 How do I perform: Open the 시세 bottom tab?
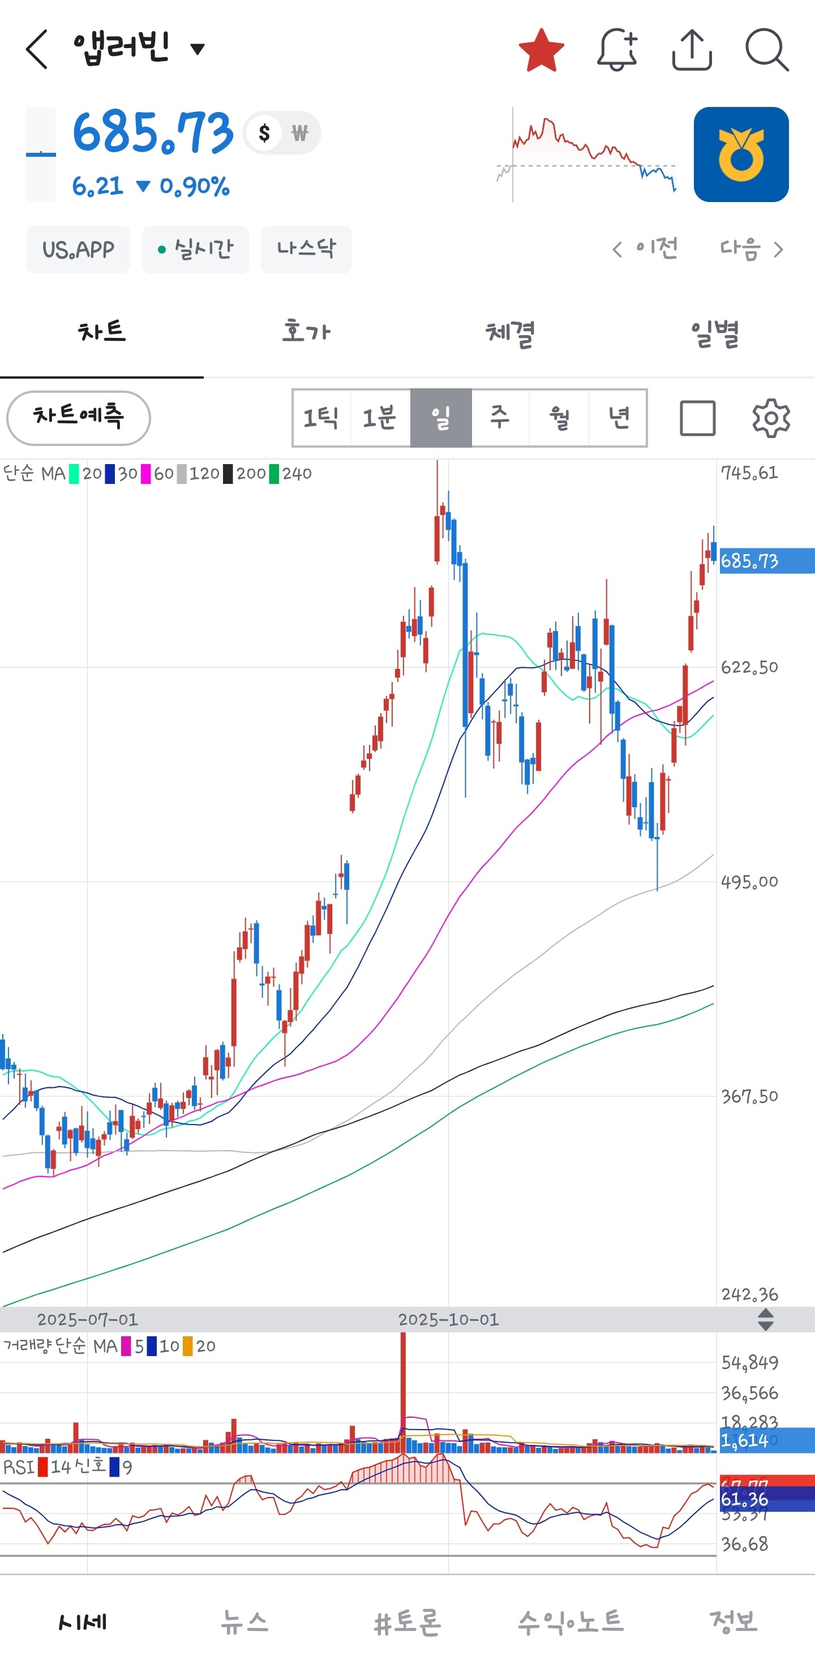tap(82, 1622)
